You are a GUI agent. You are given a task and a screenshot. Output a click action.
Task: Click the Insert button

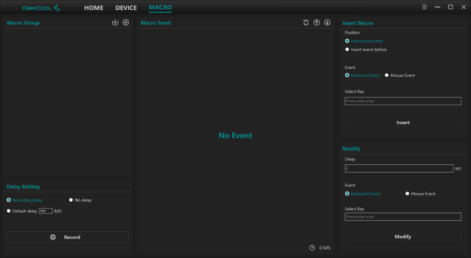pyautogui.click(x=402, y=123)
